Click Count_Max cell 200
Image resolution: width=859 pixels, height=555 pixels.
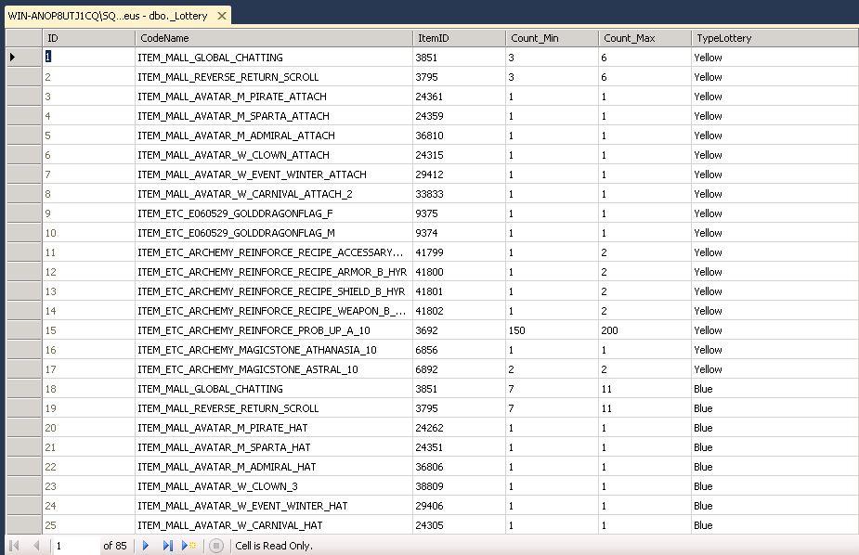[644, 330]
